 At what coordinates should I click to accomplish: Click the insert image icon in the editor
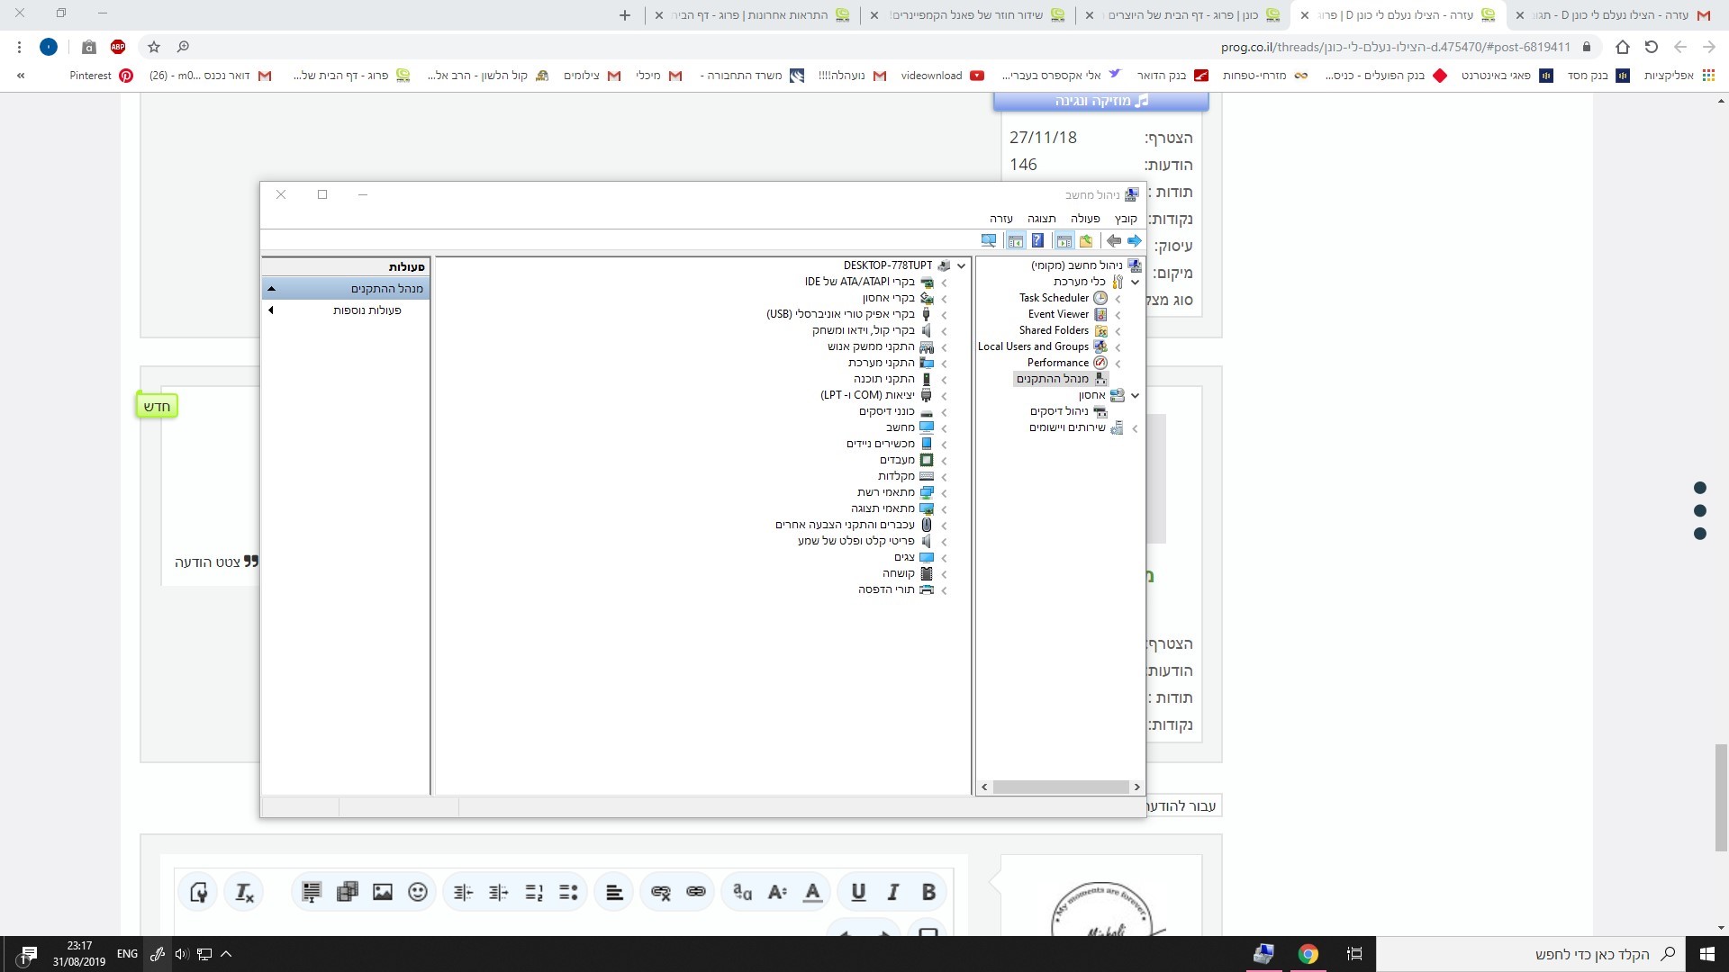click(383, 892)
